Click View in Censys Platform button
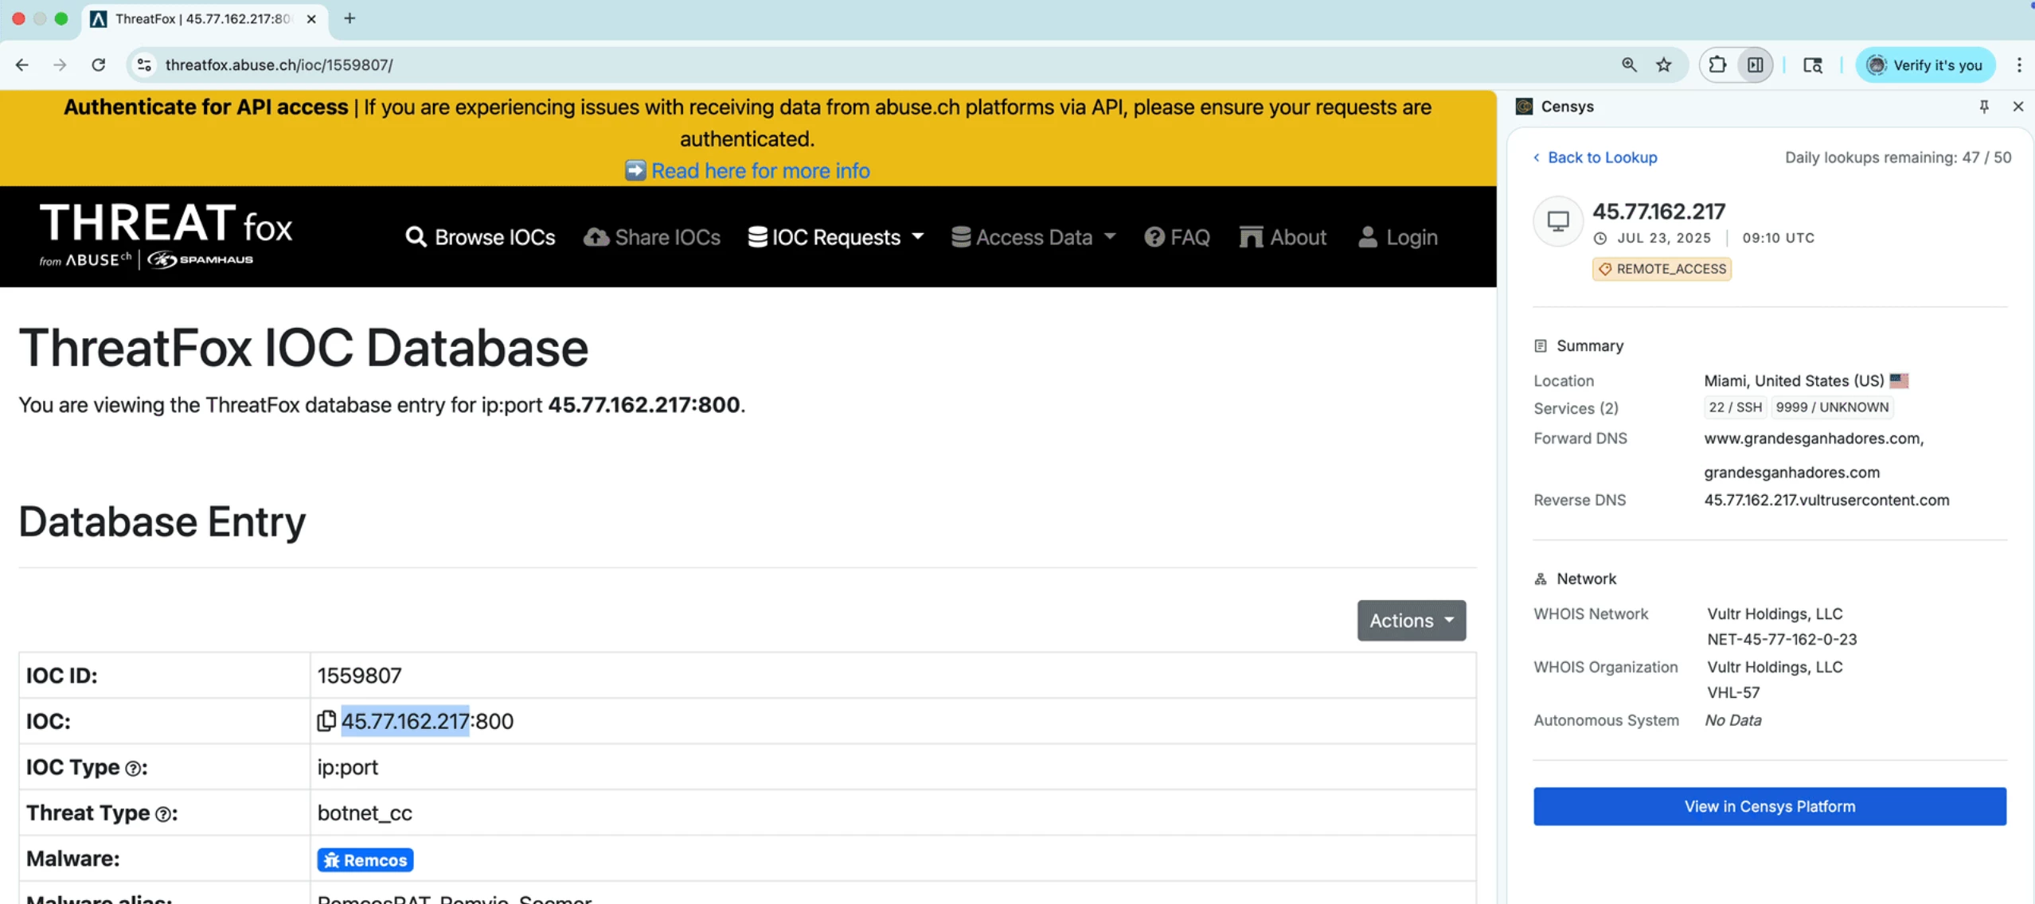Screen dimensions: 2035x904 (1769, 807)
